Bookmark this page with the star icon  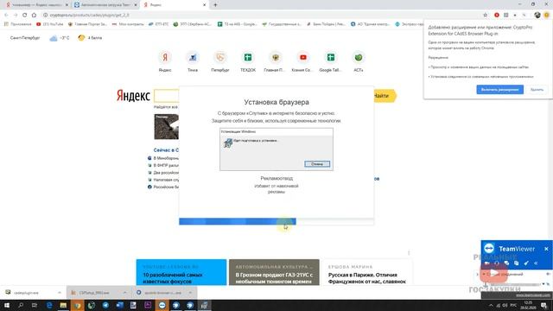486,16
